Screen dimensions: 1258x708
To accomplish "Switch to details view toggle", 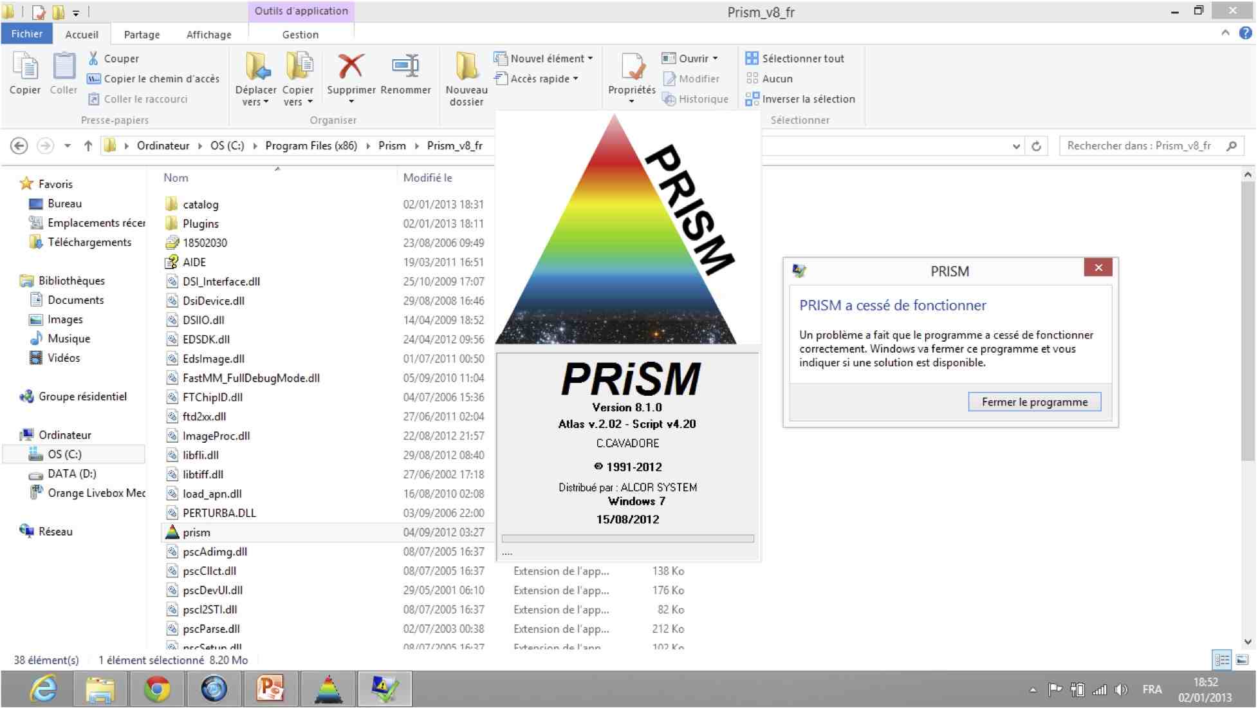I will point(1221,660).
